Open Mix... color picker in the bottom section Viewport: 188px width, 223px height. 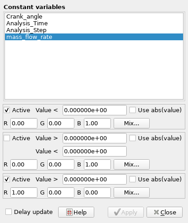pos(132,192)
